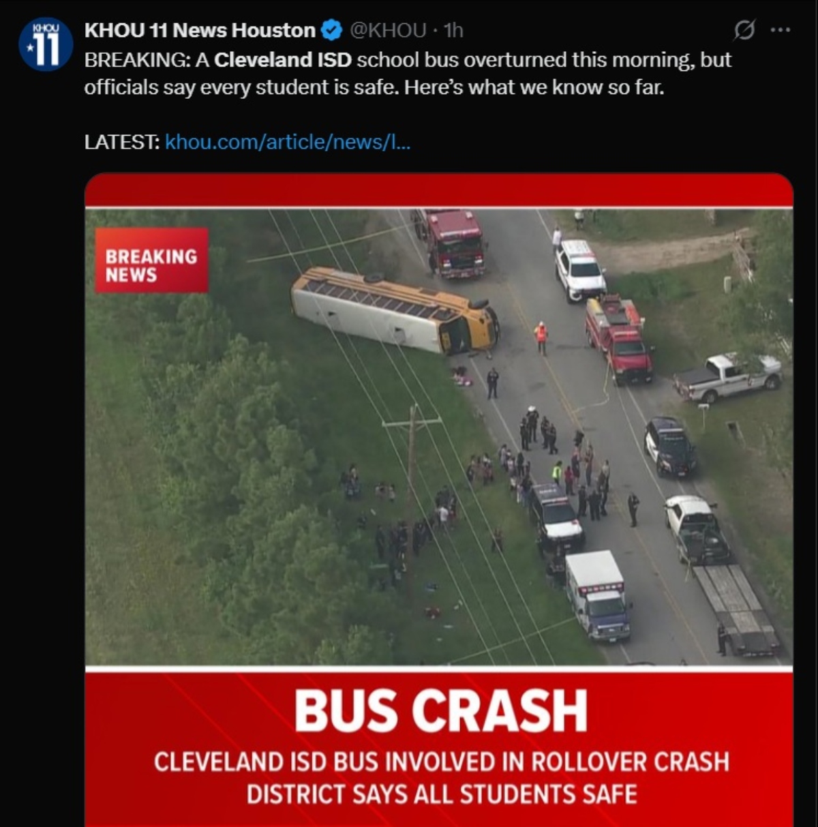
Task: Click the DISTRICT SAYS ALL STUDENTS SAFE text
Action: (442, 794)
